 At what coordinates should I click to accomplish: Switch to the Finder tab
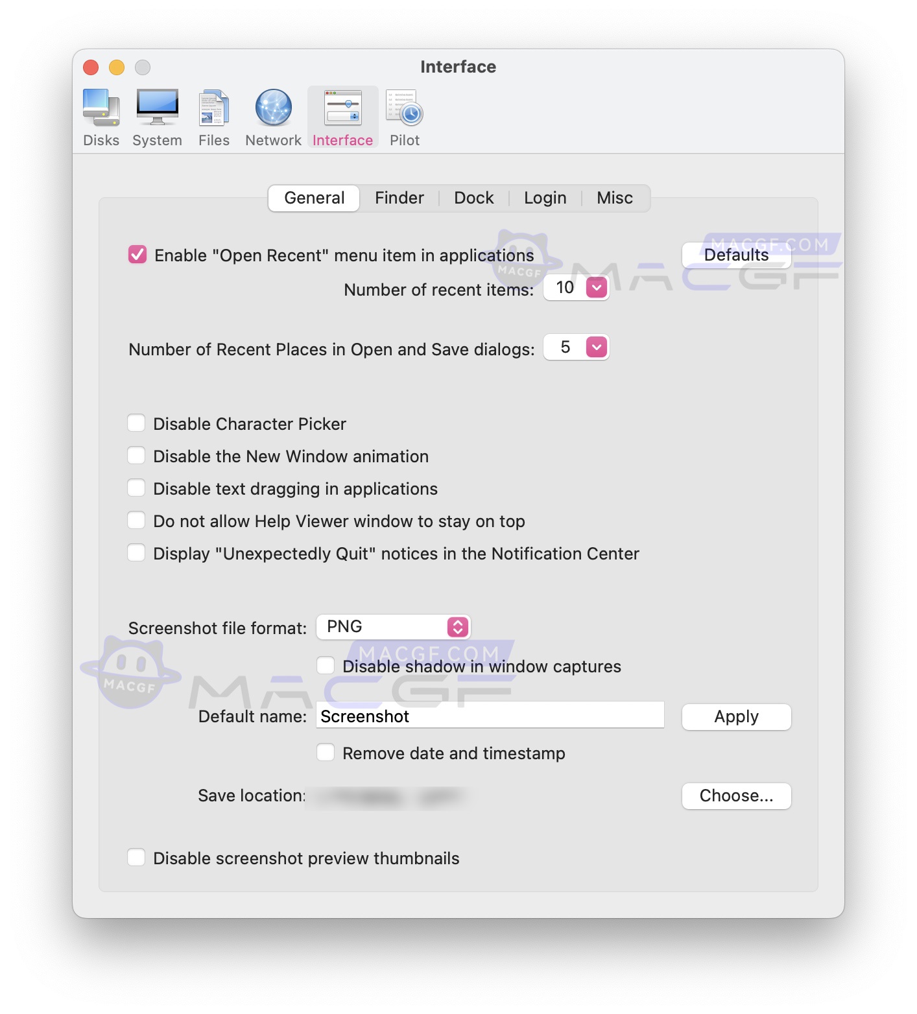398,198
